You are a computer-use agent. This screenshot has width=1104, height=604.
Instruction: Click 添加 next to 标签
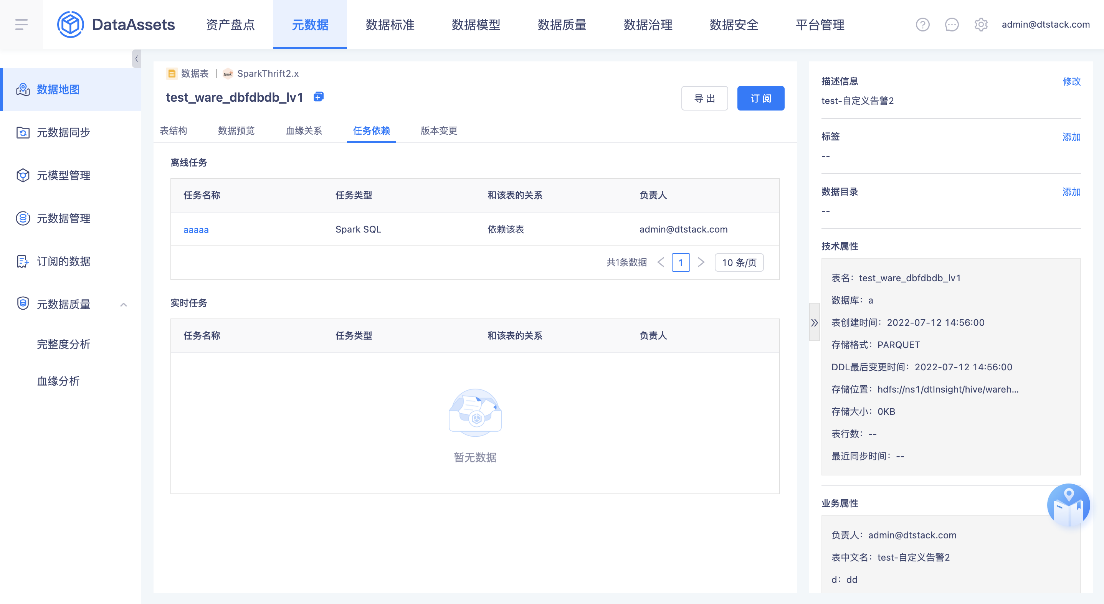pos(1071,137)
